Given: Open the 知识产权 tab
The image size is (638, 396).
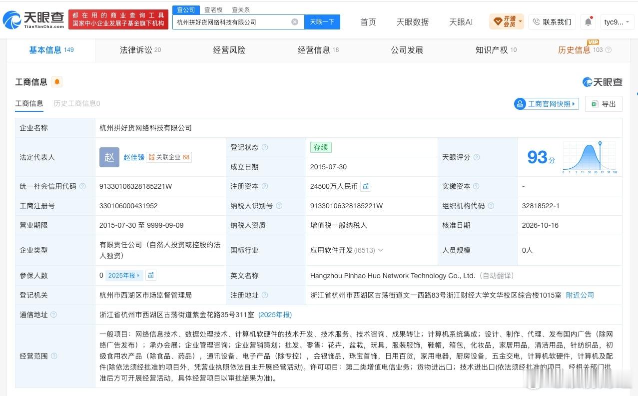Looking at the screenshot, I should (496, 50).
